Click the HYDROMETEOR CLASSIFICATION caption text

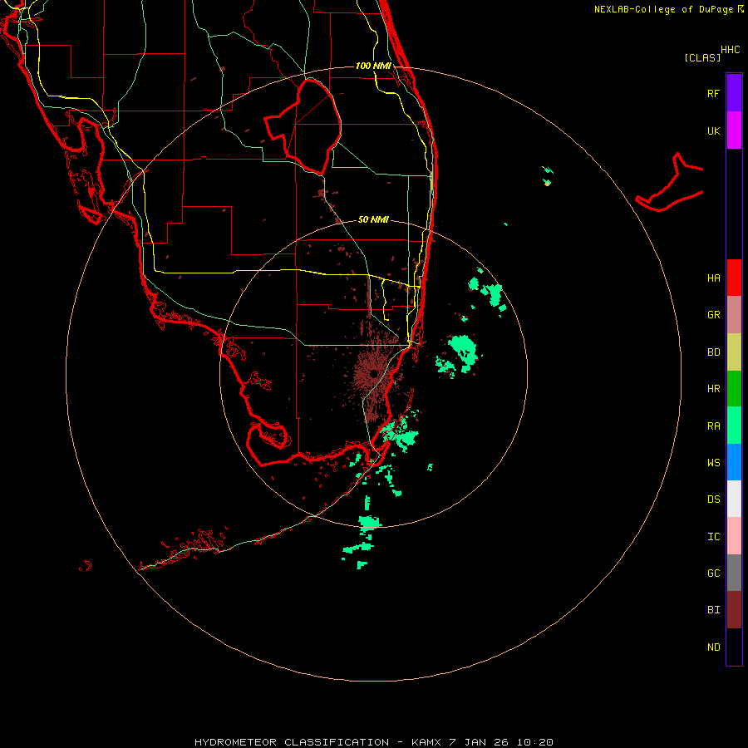[x=292, y=742]
